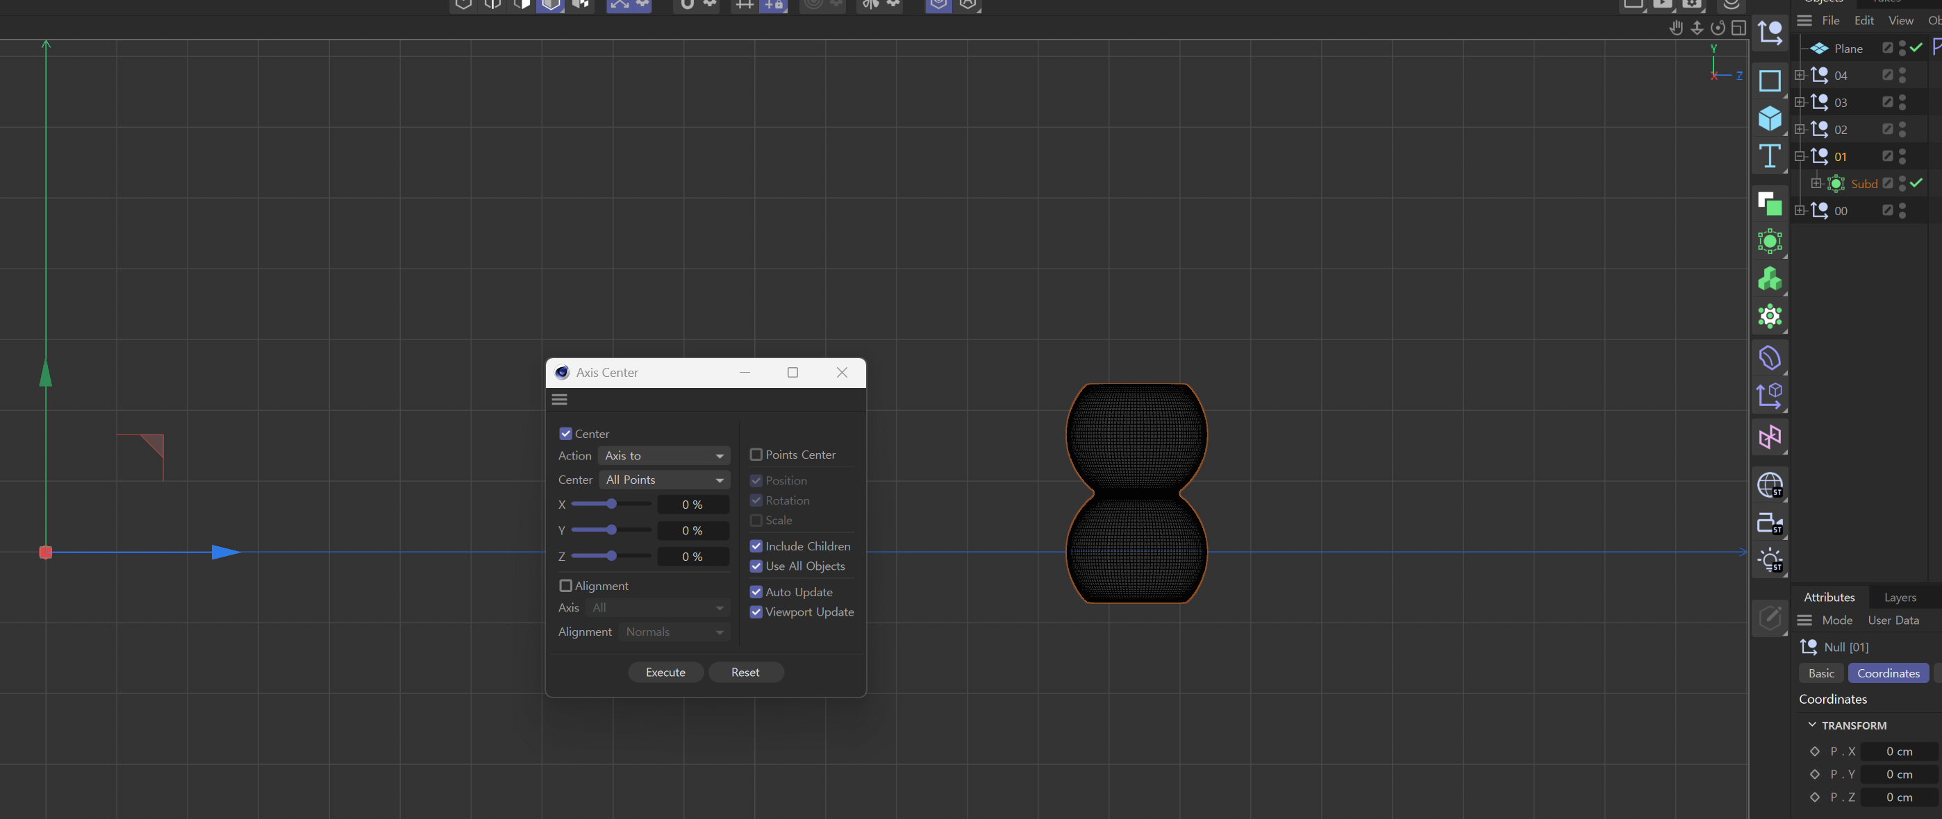This screenshot has width=1942, height=819.
Task: Click the Symmetry tool in sidebar
Action: (1768, 437)
